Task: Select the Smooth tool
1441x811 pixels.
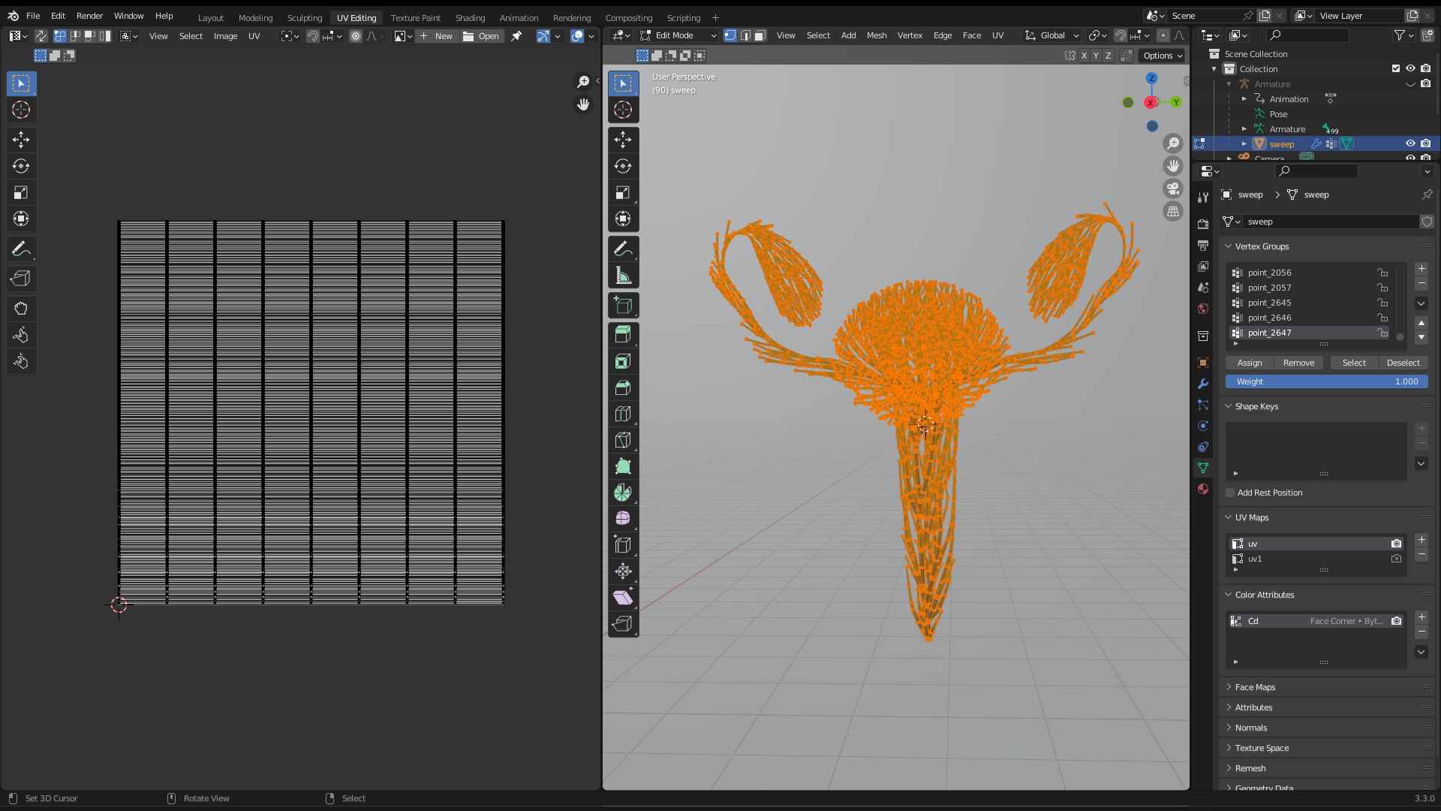Action: [x=623, y=519]
